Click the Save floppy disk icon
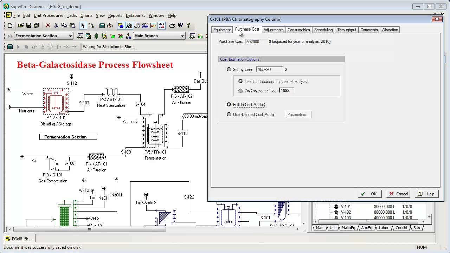This screenshot has height=253, width=450. click(x=29, y=25)
